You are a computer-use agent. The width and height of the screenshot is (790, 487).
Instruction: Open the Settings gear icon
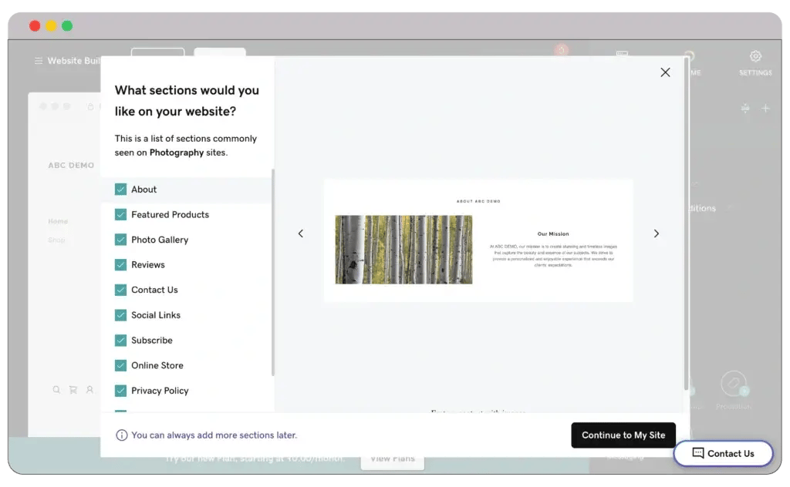tap(755, 57)
